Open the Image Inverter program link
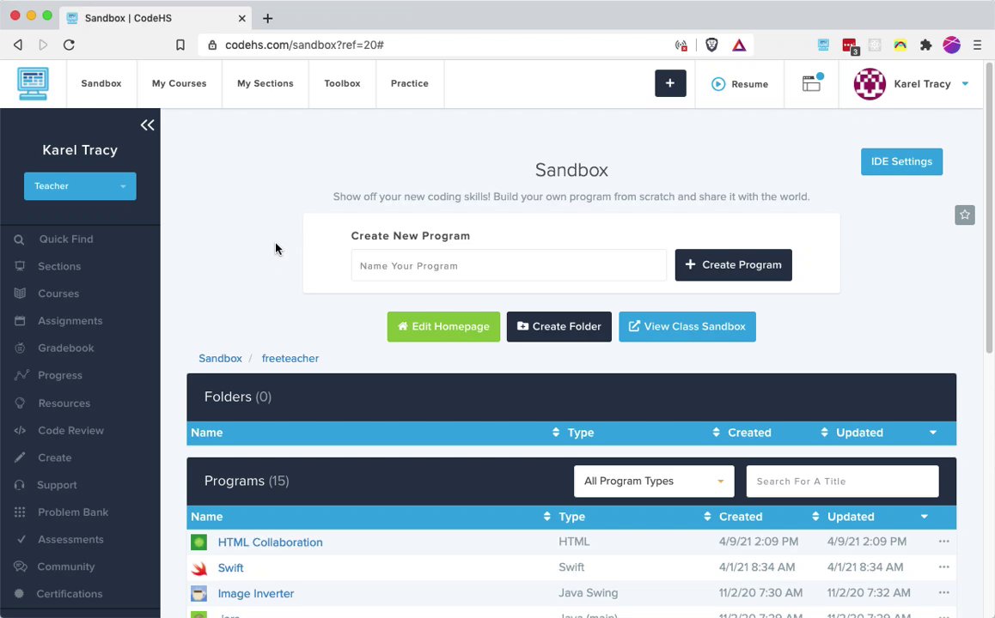Screen dimensions: 995x618 [256, 593]
